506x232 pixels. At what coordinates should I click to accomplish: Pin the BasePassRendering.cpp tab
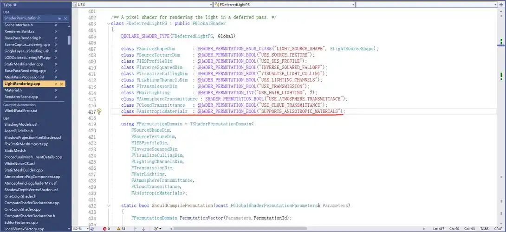click(56, 71)
